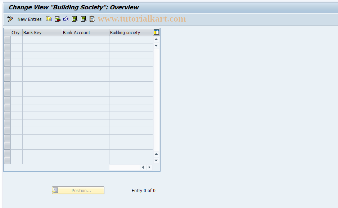Click the select-all rows corner box

(x=7, y=32)
